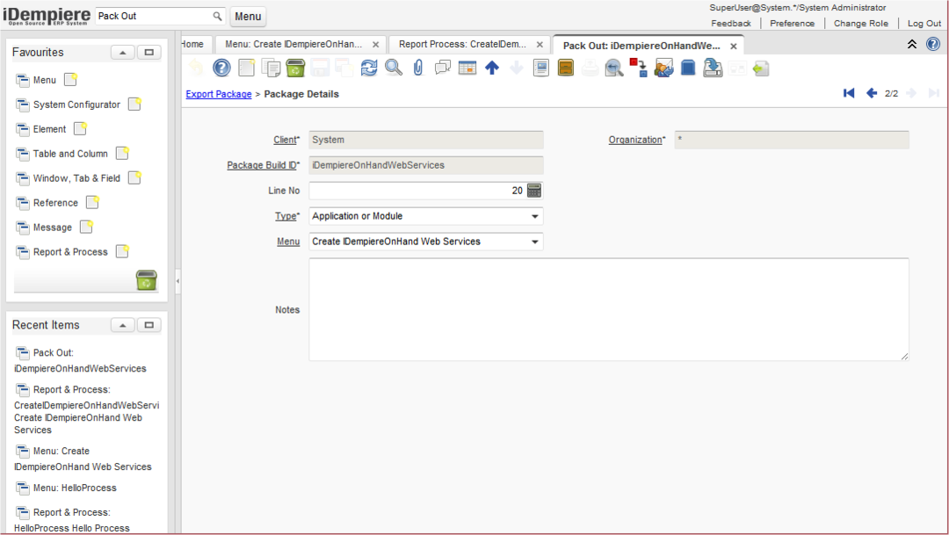This screenshot has height=535, width=949.
Task: Click inside the Notes text area
Action: pos(608,309)
